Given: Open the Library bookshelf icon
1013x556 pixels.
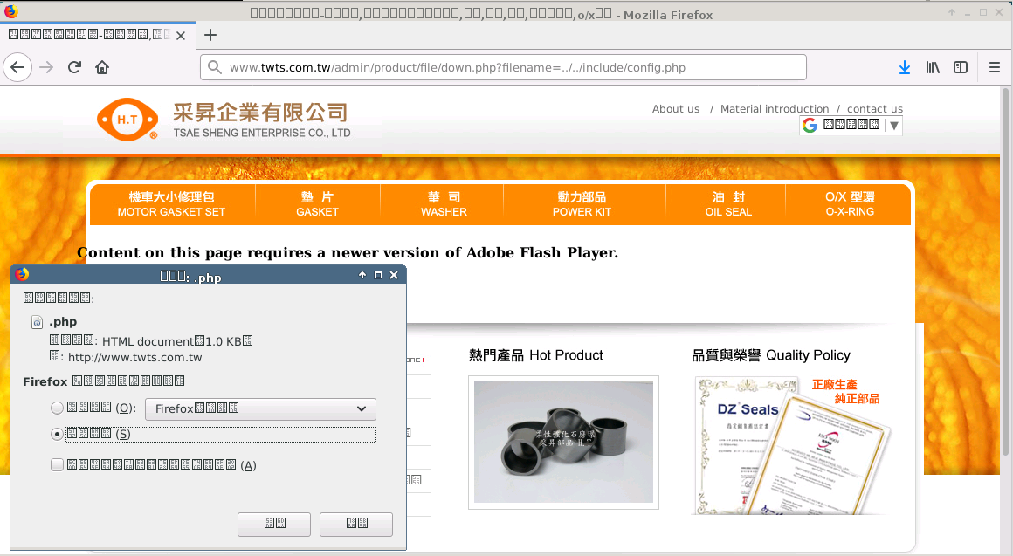Looking at the screenshot, I should 933,67.
